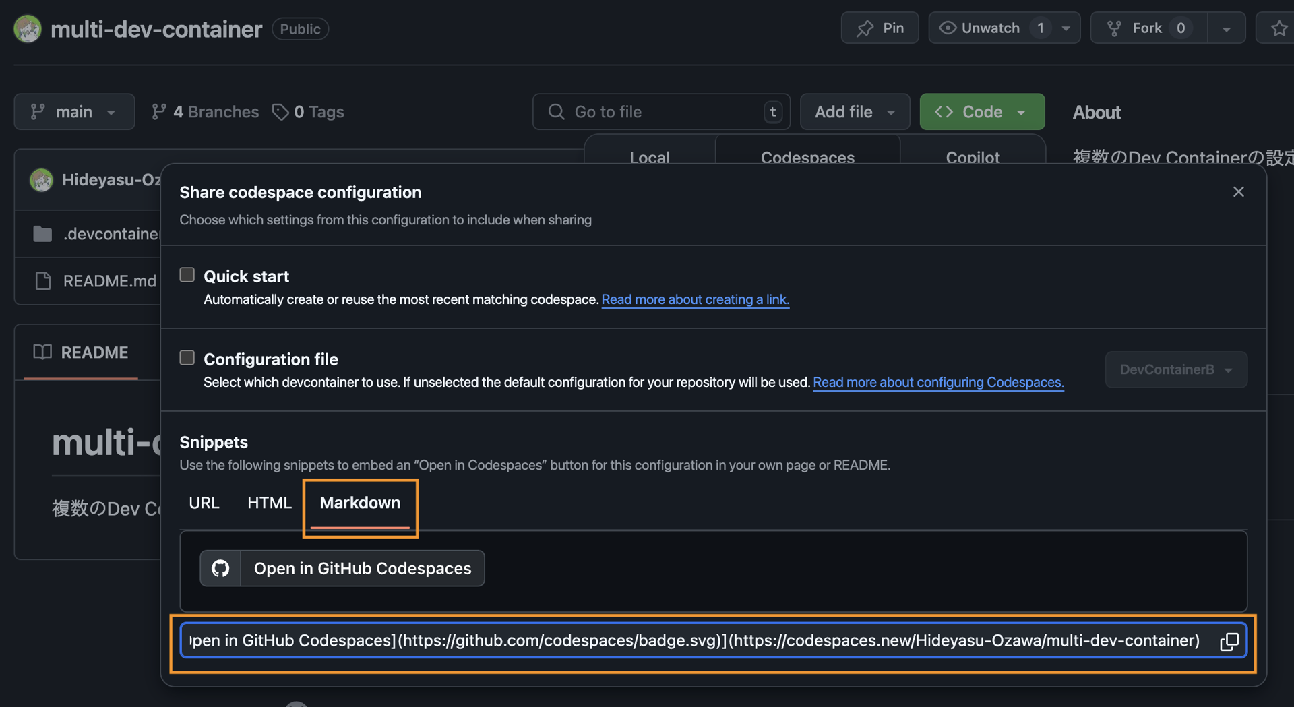Image resolution: width=1294 pixels, height=707 pixels.
Task: Click the Pin button
Action: 880,28
